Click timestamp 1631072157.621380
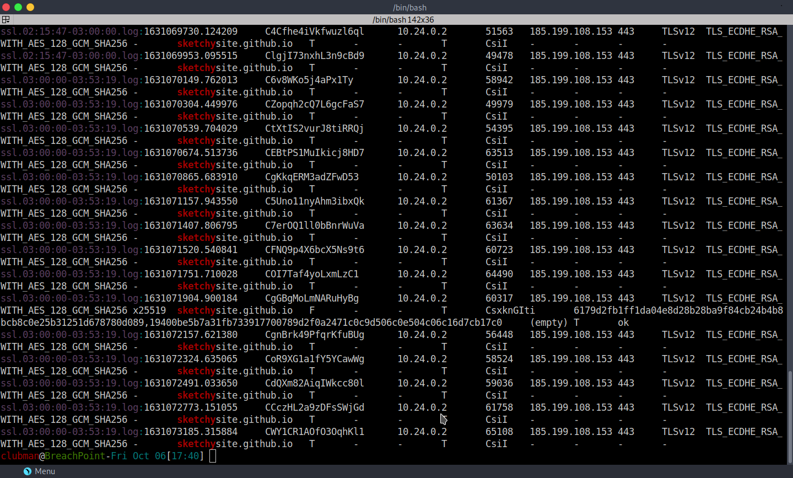The height and width of the screenshot is (478, 793). (x=191, y=335)
